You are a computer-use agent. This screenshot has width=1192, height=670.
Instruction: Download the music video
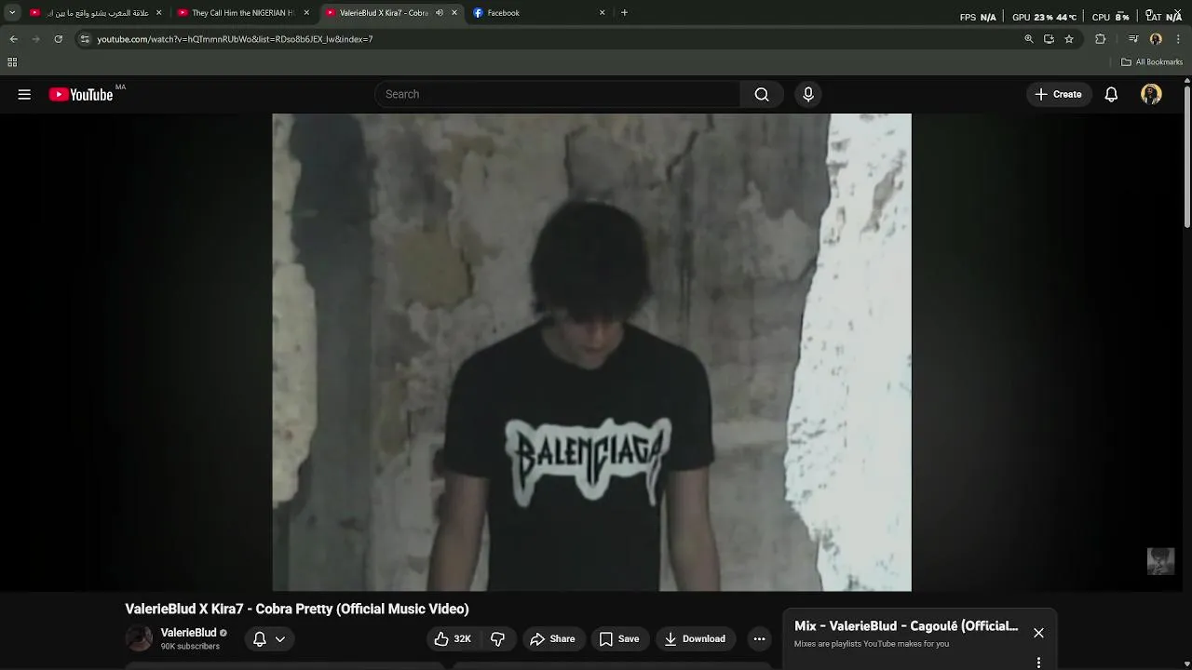coord(695,638)
